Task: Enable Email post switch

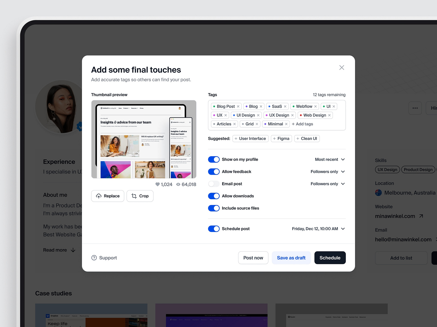Action: coord(214,184)
